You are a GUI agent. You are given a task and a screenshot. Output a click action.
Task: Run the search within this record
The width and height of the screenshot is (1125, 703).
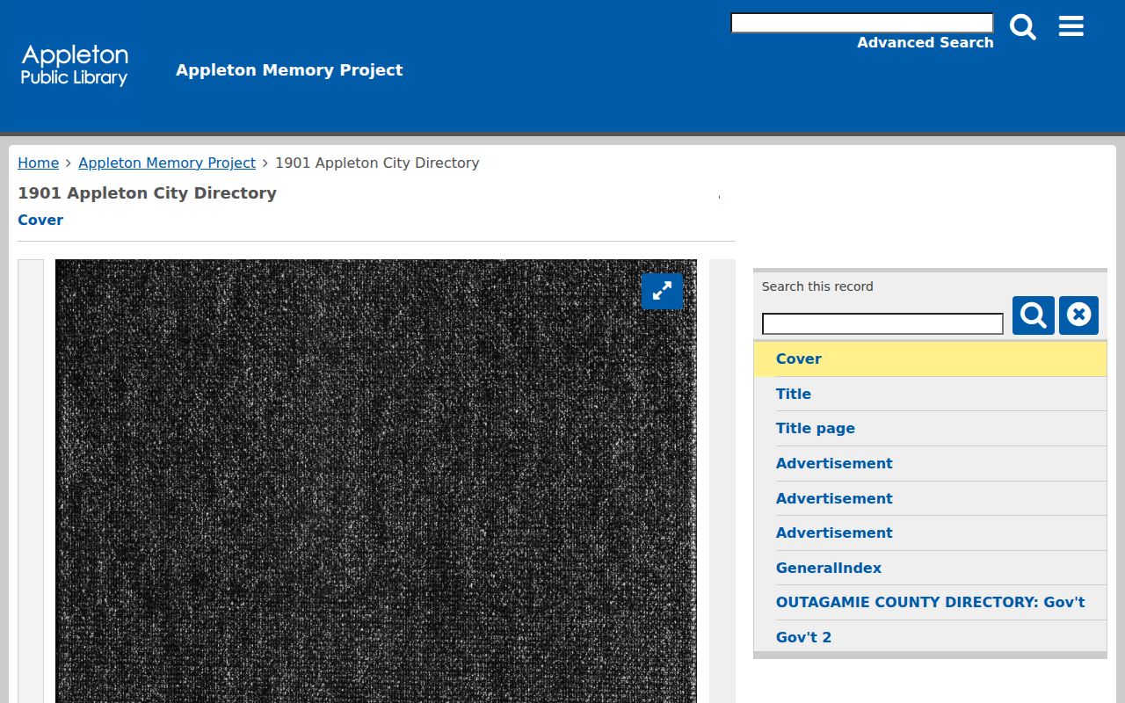(1034, 315)
